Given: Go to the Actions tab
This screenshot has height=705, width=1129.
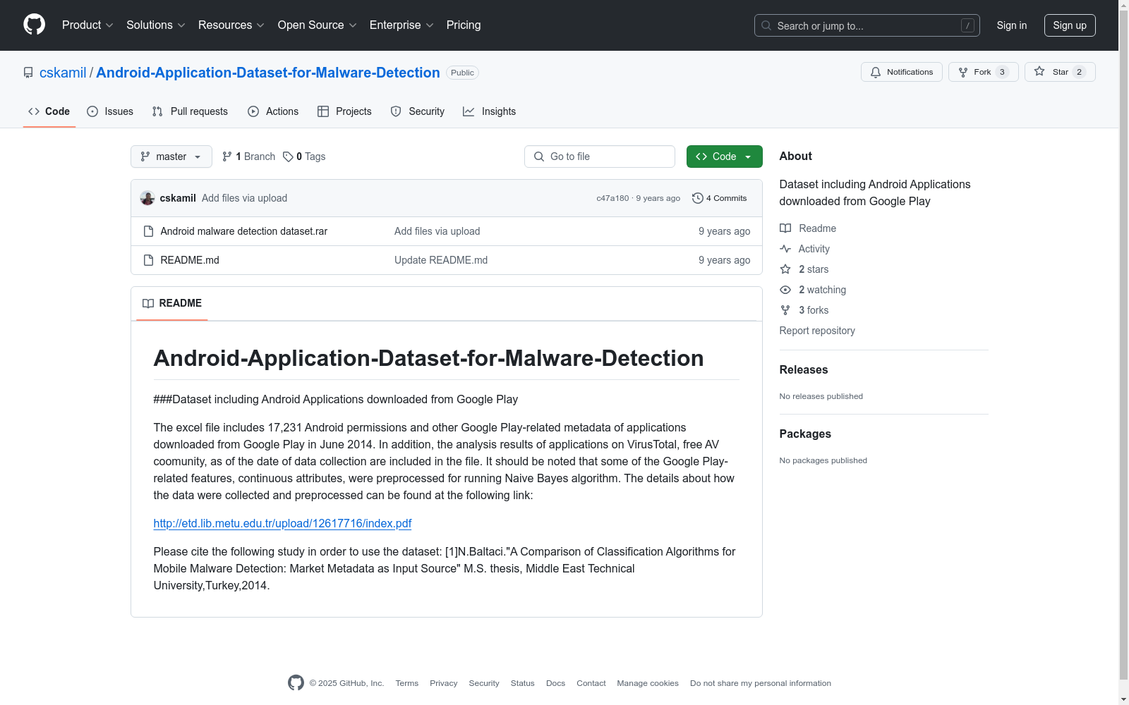Looking at the screenshot, I should [273, 111].
